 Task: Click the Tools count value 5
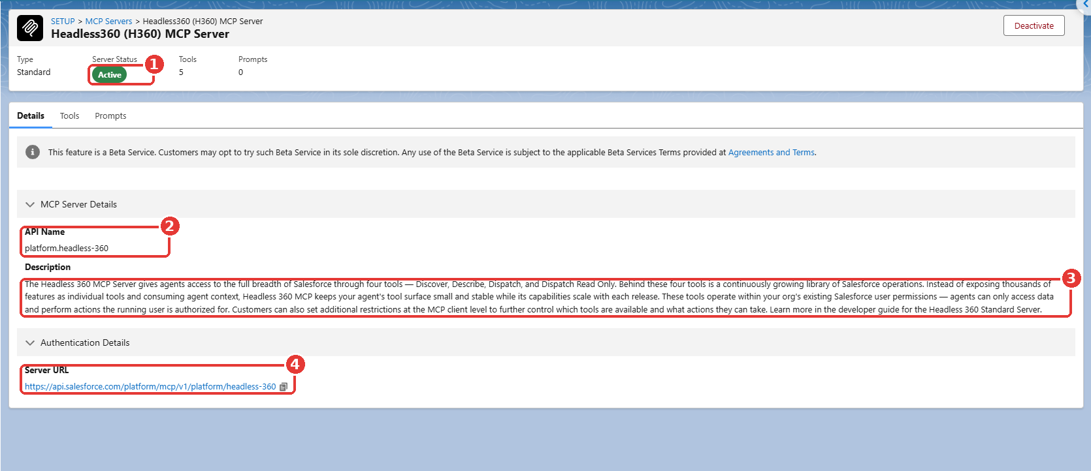pyautogui.click(x=182, y=72)
